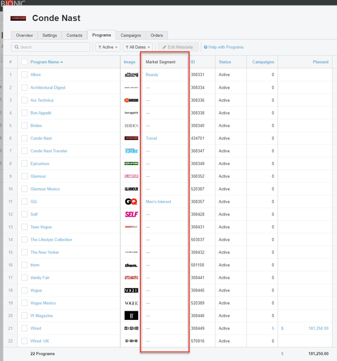337x361 pixels.
Task: Toggle the select-all checkbox in table header
Action: (24, 62)
